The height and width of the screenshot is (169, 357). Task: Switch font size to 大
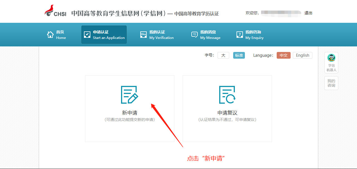223,55
